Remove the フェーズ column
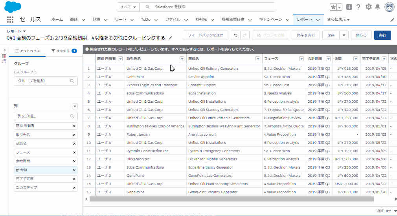The height and width of the screenshot is (216, 397). point(74,152)
